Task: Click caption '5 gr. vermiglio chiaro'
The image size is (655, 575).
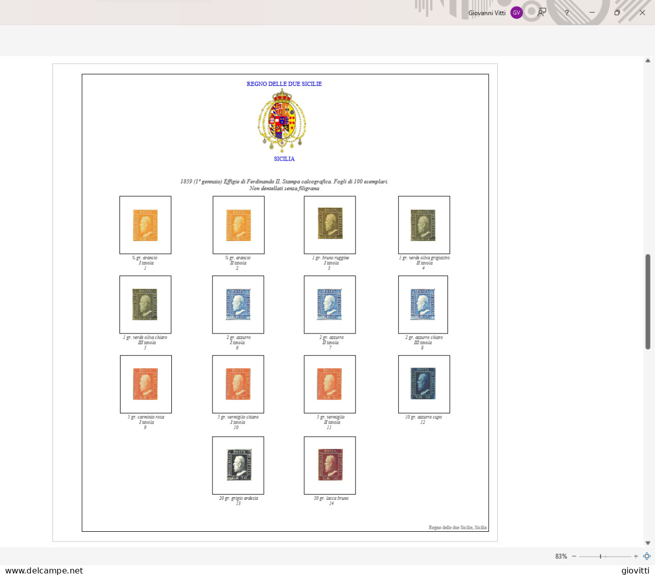Action: tap(238, 417)
